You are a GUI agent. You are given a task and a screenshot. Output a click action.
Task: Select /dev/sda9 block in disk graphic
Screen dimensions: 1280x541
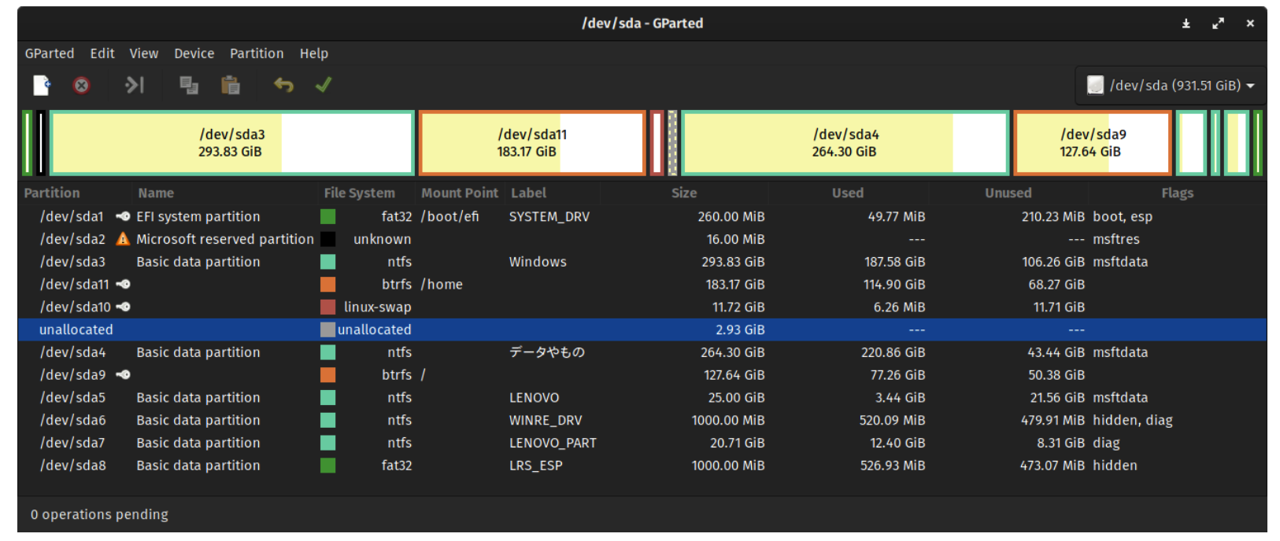pos(1093,143)
